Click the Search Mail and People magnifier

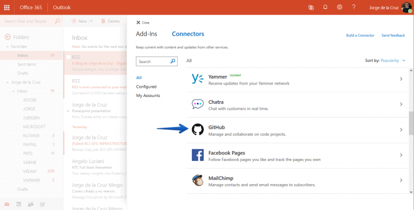click(x=57, y=21)
